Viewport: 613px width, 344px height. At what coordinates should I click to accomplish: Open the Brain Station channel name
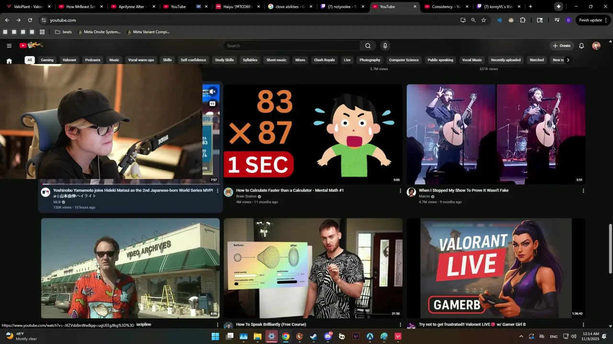click(246, 196)
